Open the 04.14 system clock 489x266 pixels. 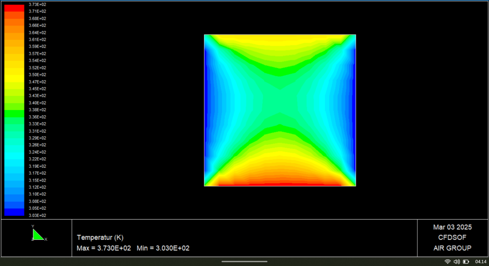click(x=480, y=261)
